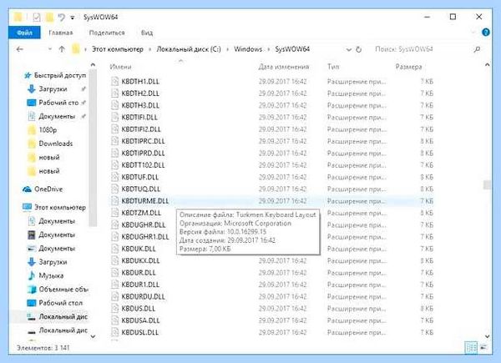Open Downloads folder in sidebar
This screenshot has width=501, height=363.
[56, 144]
